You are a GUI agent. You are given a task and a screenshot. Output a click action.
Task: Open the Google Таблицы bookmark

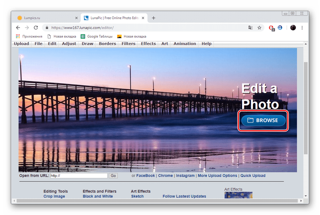coord(96,36)
